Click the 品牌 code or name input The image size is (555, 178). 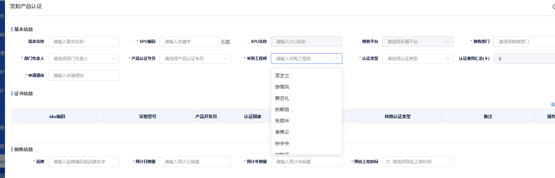[84, 162]
